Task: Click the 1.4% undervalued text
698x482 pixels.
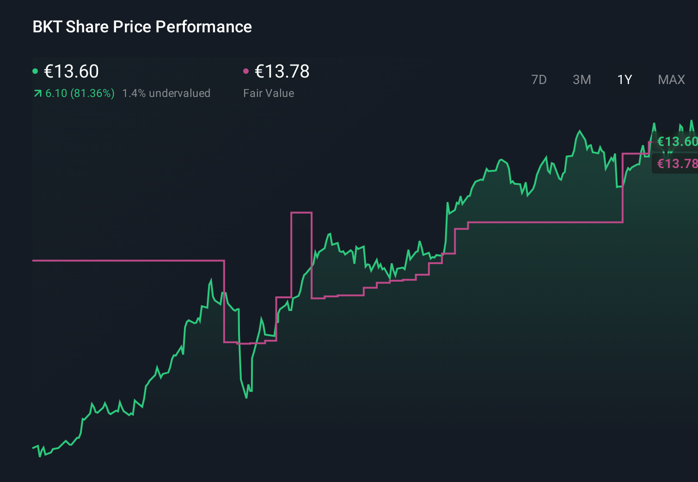Action: [166, 93]
